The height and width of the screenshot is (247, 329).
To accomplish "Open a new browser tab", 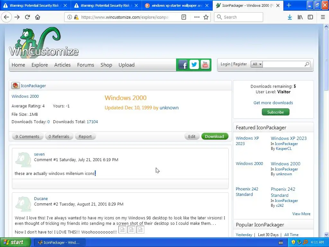I will click(x=289, y=5).
